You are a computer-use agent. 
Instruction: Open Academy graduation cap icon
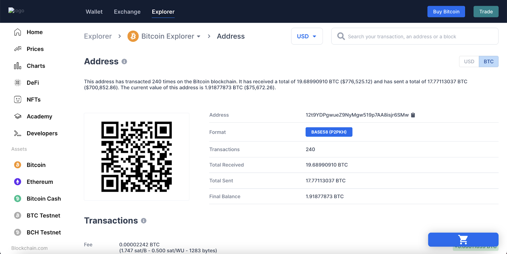(x=18, y=116)
